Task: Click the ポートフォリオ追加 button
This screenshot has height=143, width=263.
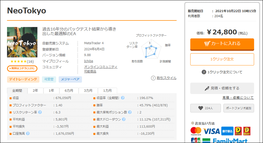Action: (x=239, y=108)
